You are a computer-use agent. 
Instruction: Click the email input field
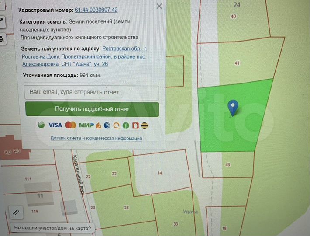(x=92, y=92)
